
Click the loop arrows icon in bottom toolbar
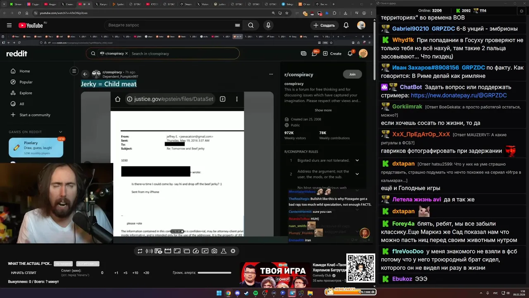140,251
